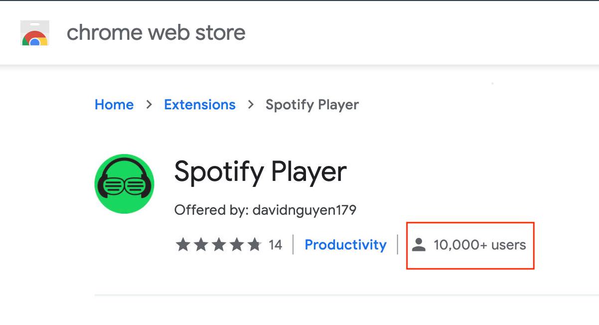This screenshot has width=599, height=325.
Task: Open the Productivity category link
Action: pos(345,245)
